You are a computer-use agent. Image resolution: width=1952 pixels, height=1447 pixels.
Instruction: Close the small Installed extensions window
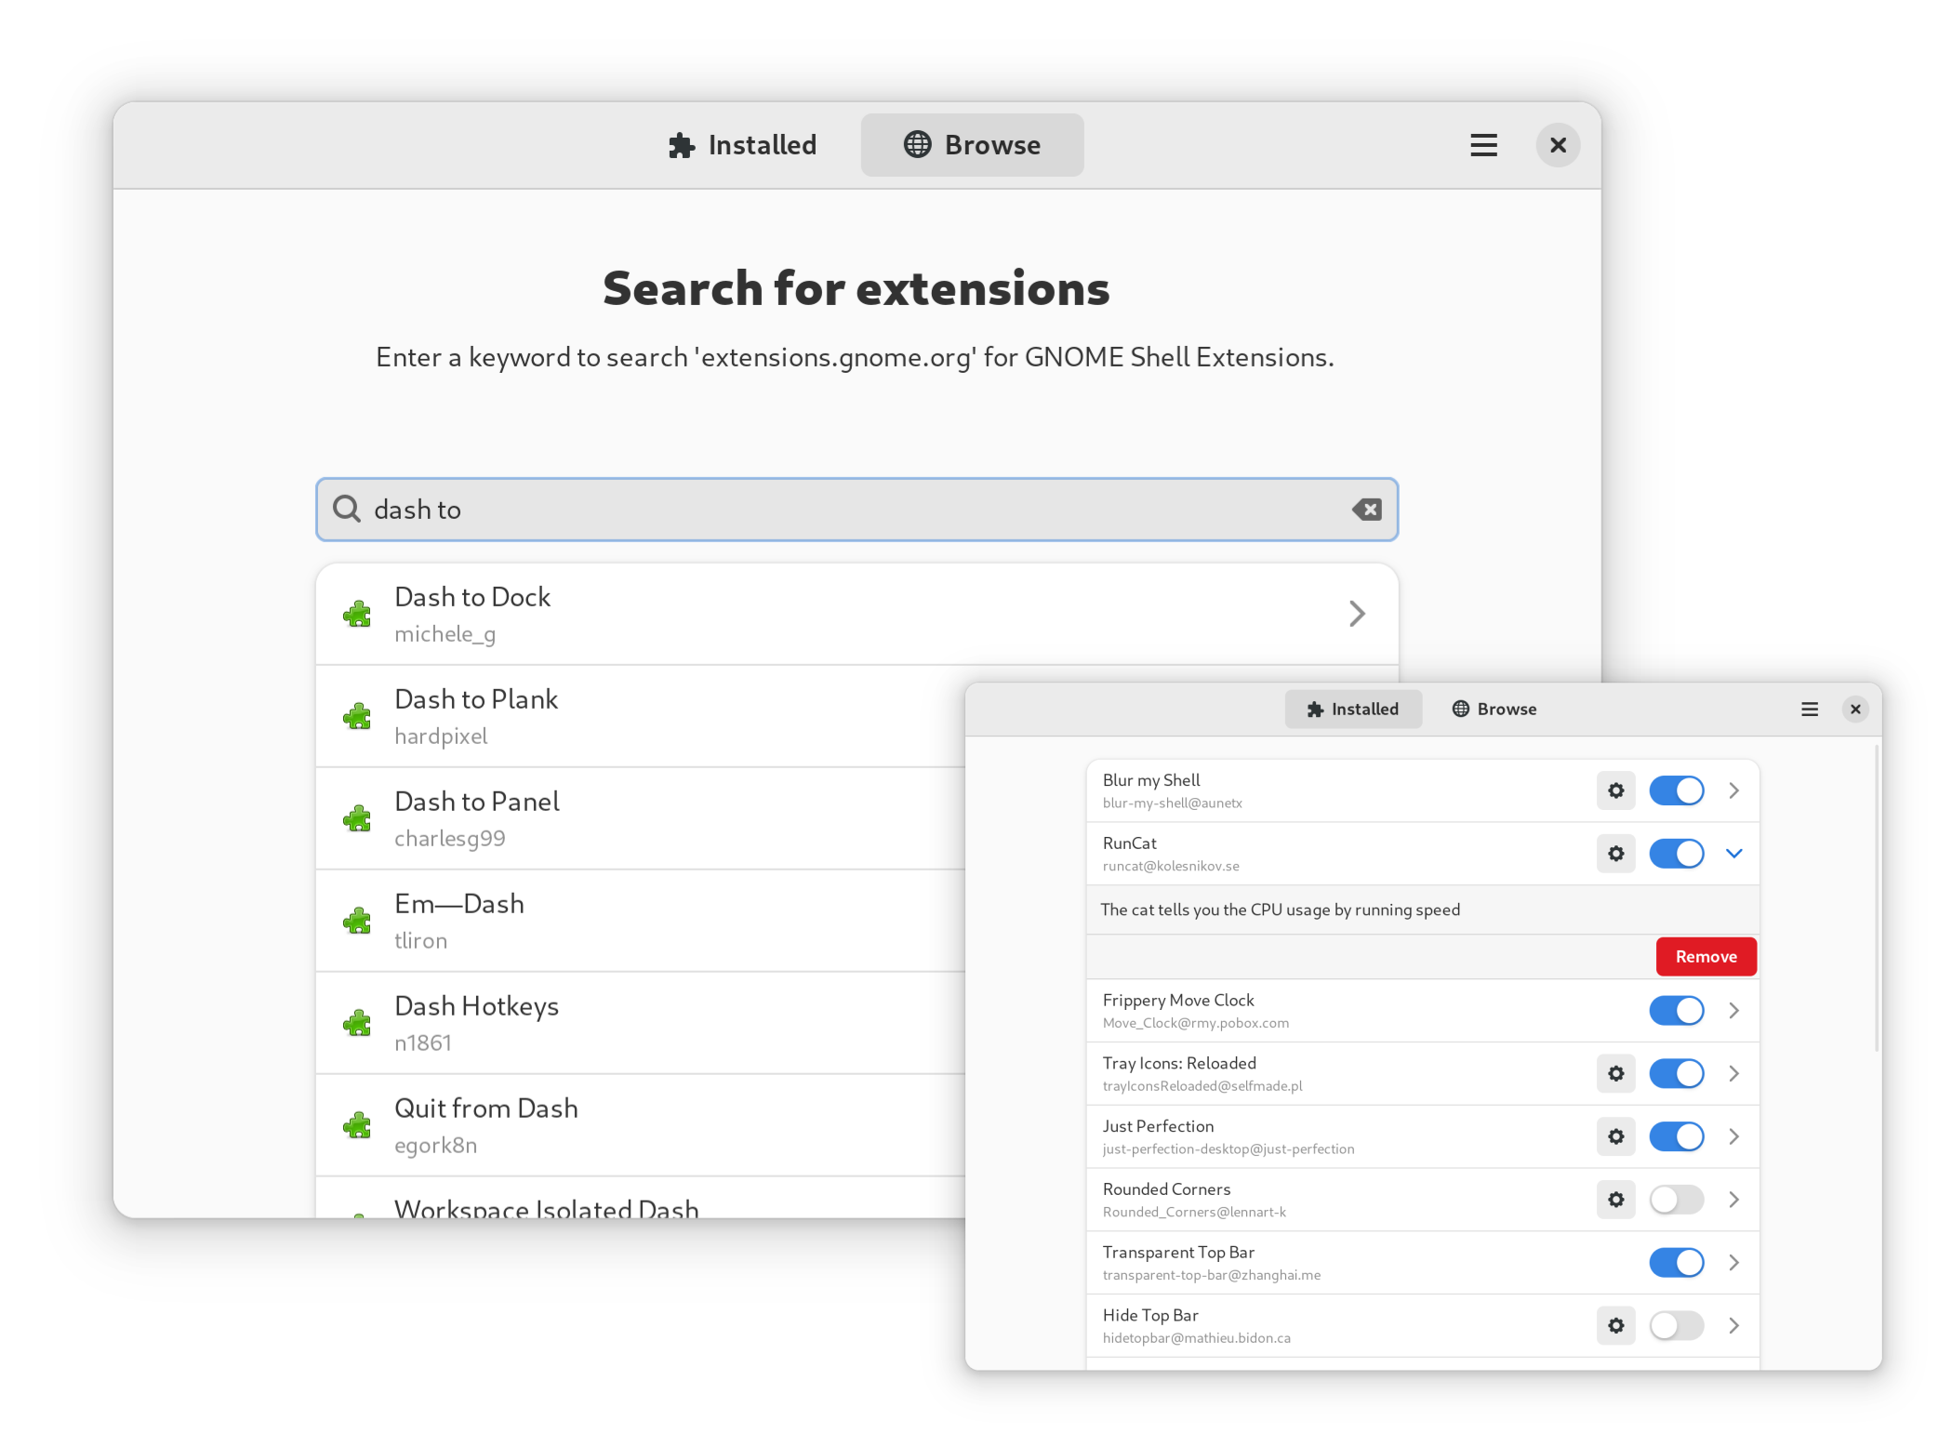[x=1855, y=710]
